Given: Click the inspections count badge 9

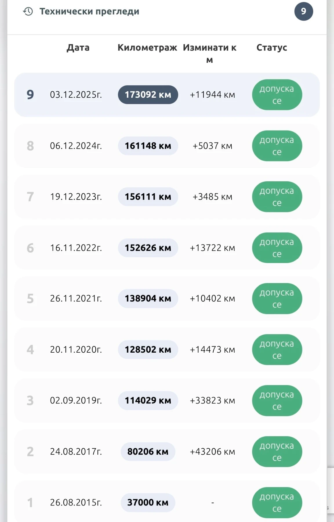Looking at the screenshot, I should tap(303, 12).
